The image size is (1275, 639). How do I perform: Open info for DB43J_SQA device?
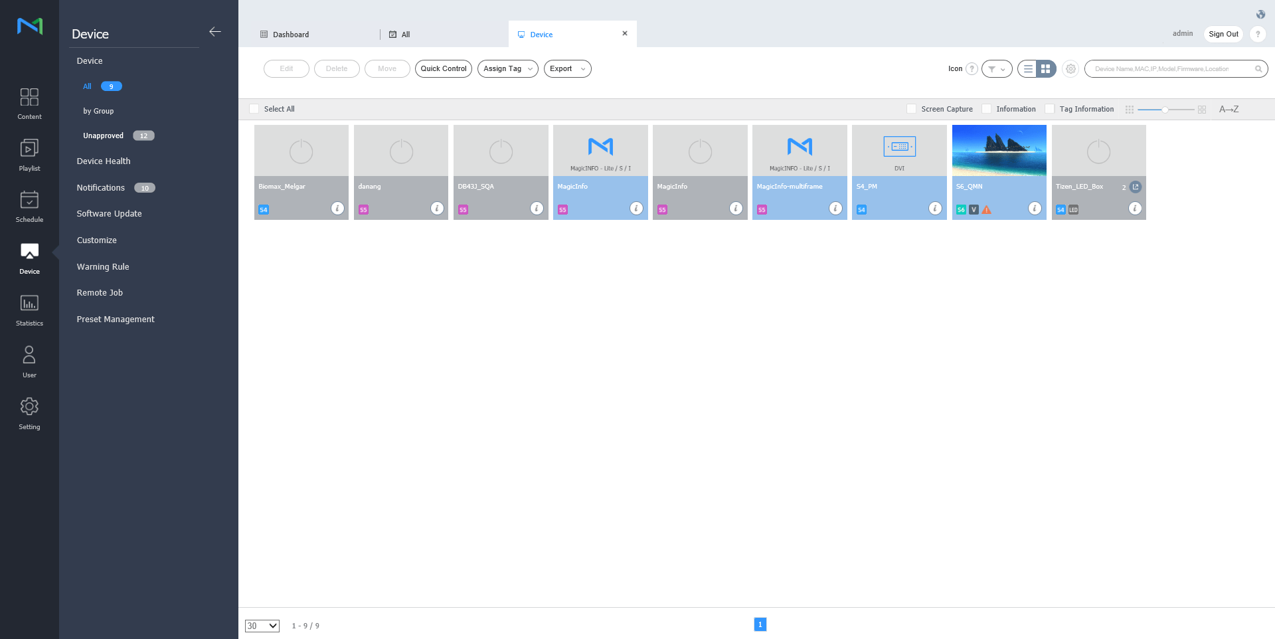point(537,209)
